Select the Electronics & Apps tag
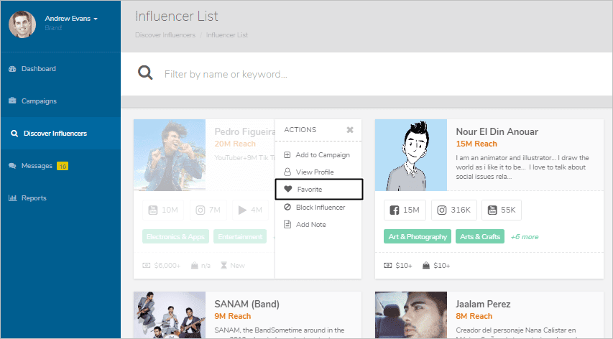613x339 pixels. (x=175, y=237)
